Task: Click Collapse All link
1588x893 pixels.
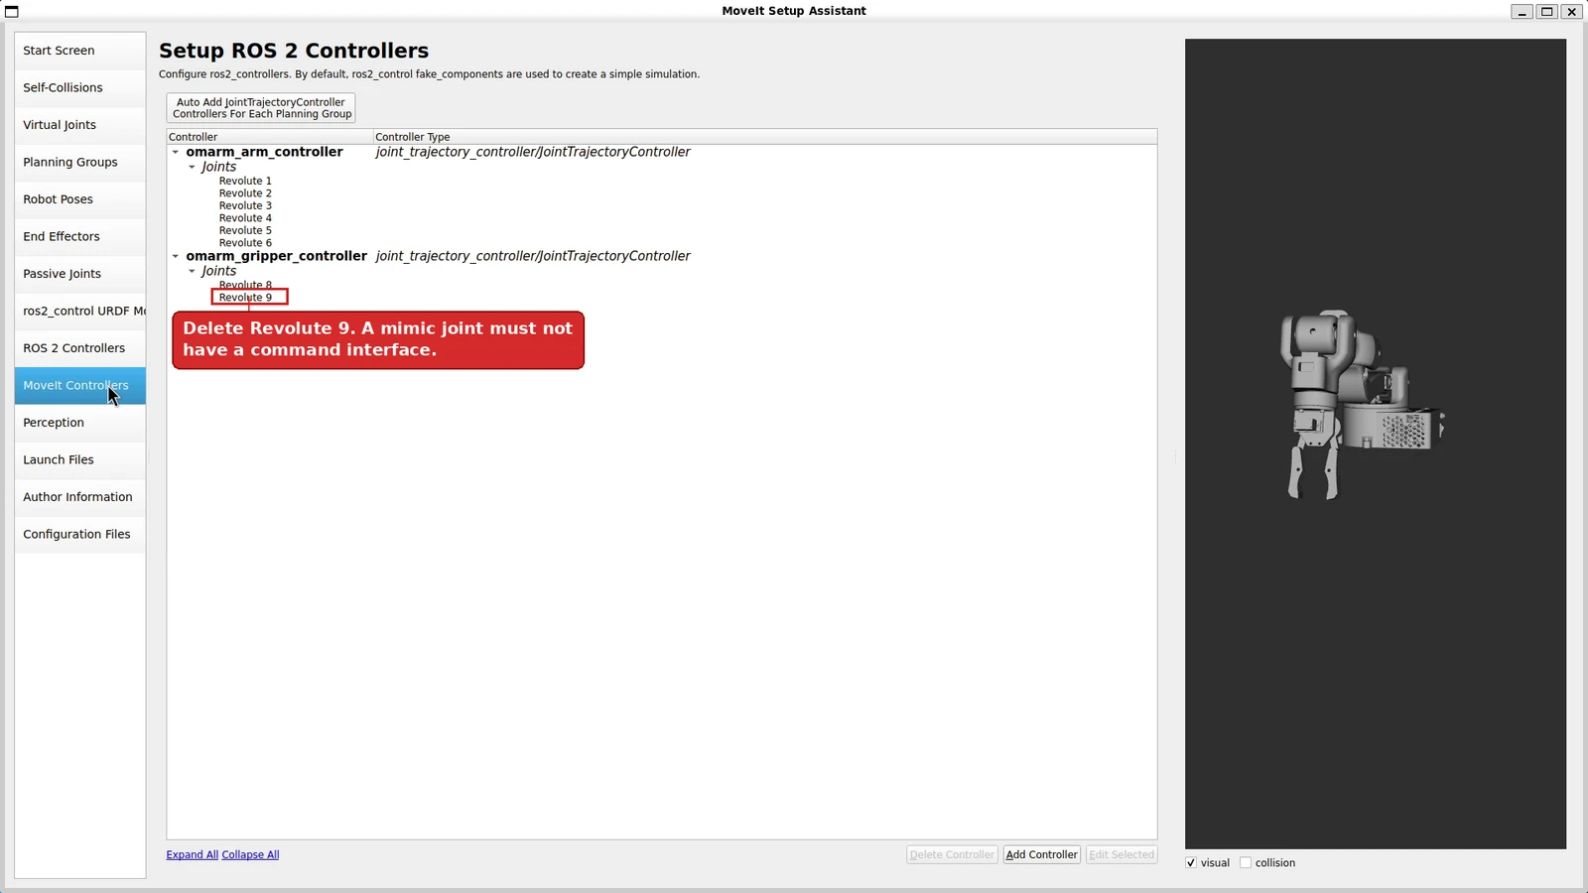Action: 250,854
